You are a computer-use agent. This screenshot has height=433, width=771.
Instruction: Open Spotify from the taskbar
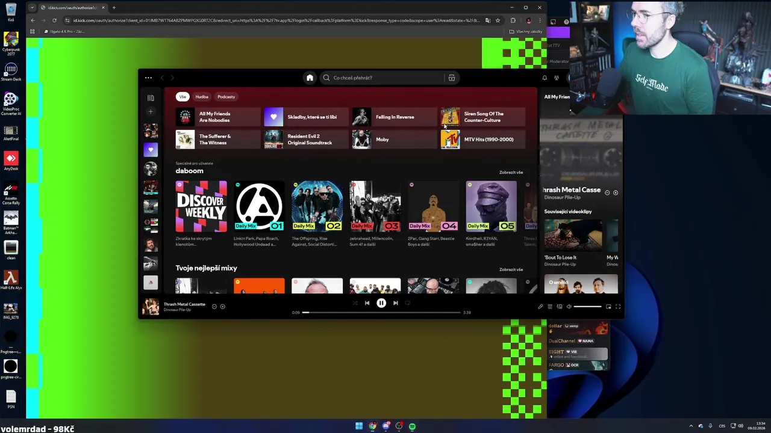412,426
